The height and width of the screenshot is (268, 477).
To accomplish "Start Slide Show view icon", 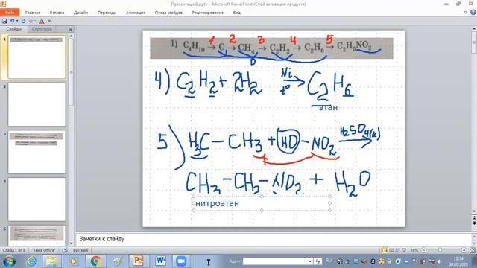I will (404, 250).
